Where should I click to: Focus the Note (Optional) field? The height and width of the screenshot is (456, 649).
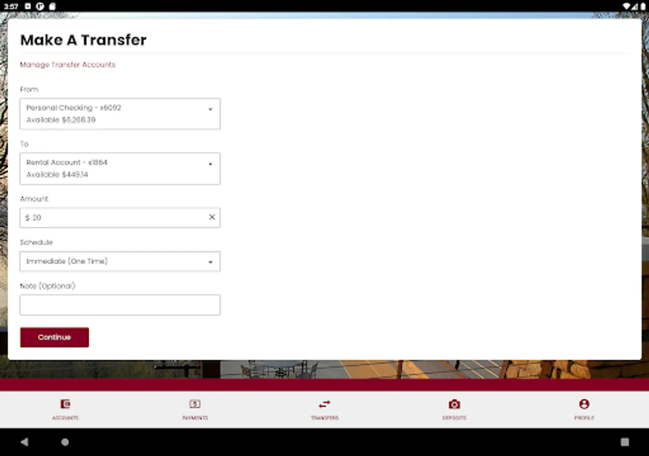tap(120, 305)
